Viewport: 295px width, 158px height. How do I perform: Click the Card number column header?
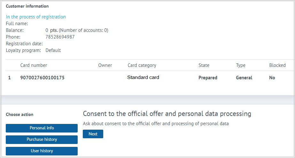pos(34,65)
